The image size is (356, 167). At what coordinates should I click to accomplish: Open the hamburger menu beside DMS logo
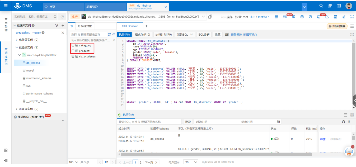point(6,6)
